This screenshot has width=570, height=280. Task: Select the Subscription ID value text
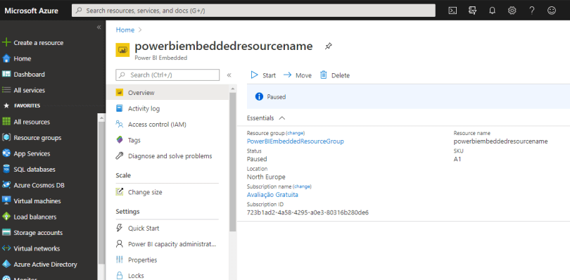pos(308,212)
